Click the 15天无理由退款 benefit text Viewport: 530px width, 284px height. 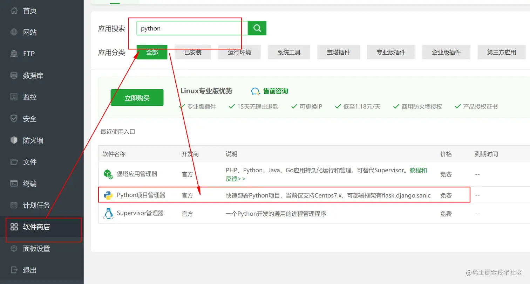point(258,107)
